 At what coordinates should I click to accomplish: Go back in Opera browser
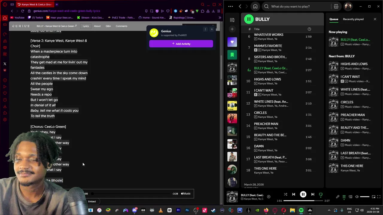click(x=12, y=11)
